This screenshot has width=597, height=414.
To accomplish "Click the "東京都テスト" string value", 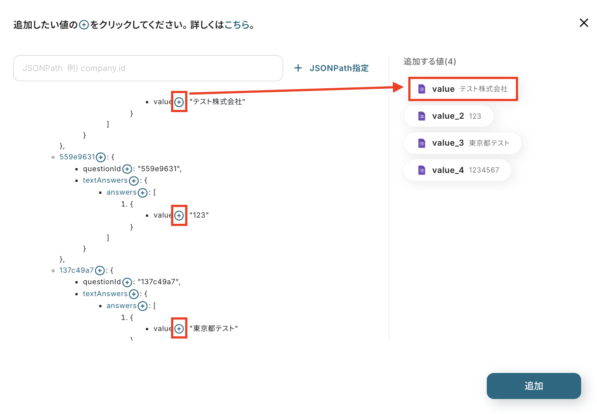I will tap(214, 329).
